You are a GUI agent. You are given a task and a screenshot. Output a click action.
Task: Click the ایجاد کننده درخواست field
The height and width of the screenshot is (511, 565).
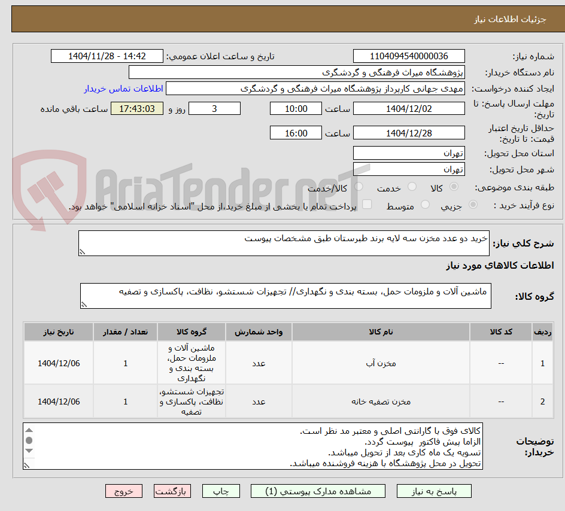point(315,89)
